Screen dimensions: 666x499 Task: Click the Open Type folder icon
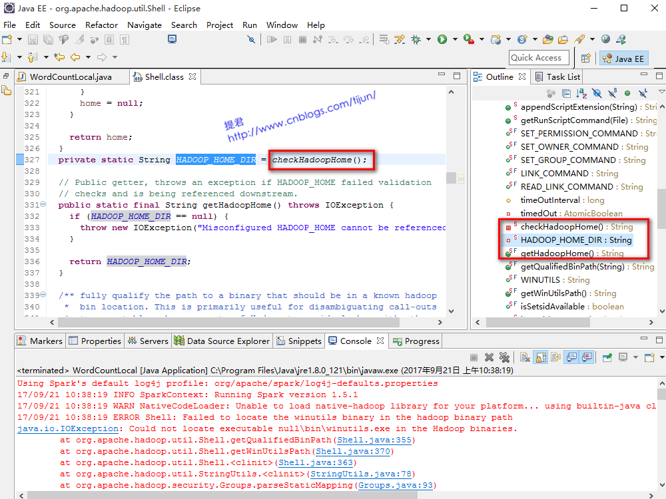coord(548,39)
